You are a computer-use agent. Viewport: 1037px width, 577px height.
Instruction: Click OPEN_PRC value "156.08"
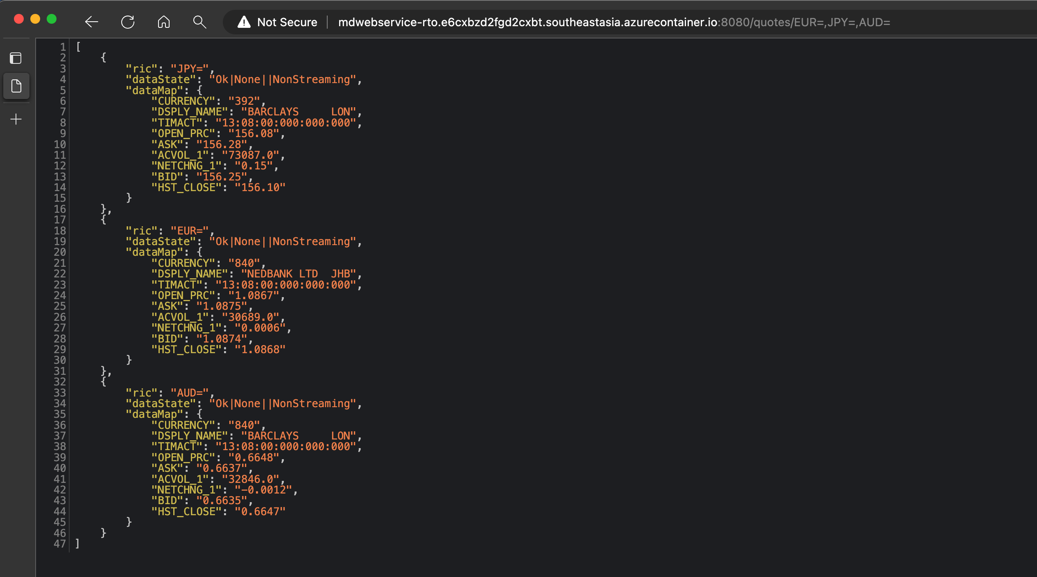pos(254,133)
